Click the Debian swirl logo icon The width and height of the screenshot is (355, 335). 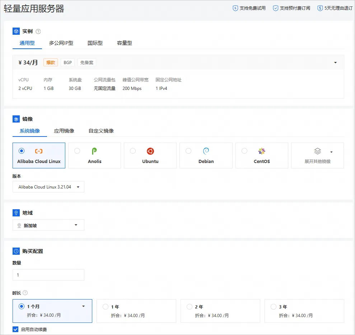(x=206, y=151)
